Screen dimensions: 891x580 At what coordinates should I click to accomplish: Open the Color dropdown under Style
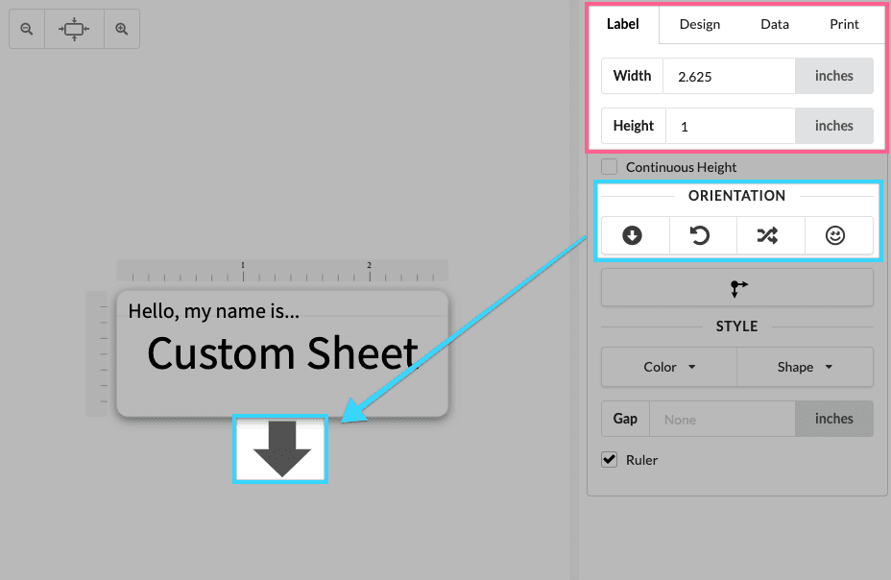coord(667,367)
